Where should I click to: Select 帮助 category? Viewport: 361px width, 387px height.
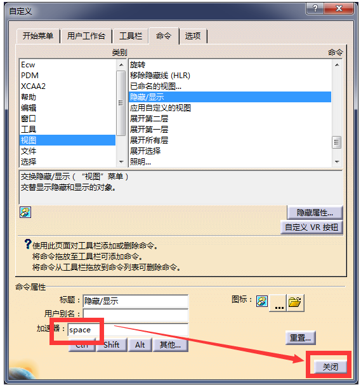(x=67, y=97)
